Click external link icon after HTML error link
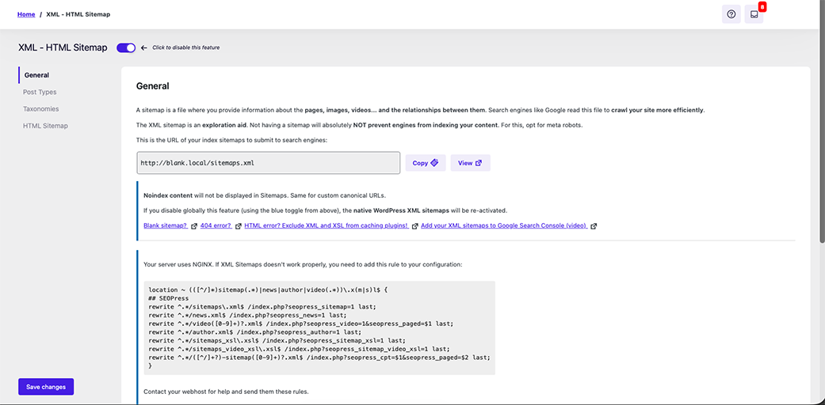The width and height of the screenshot is (825, 405). 415,226
